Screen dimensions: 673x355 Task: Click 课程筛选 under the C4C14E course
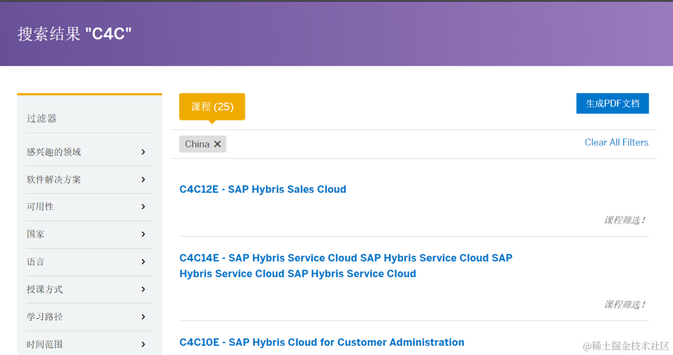625,305
